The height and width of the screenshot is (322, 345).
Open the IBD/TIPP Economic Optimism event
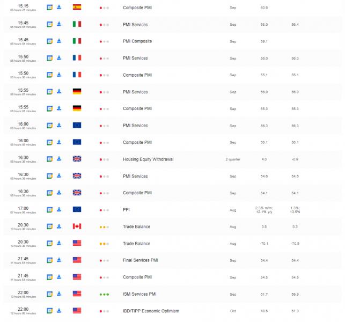click(151, 311)
